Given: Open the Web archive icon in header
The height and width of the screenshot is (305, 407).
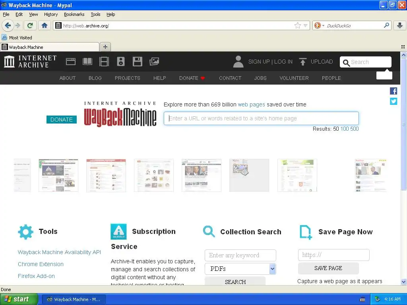Looking at the screenshot, I should tap(71, 62).
